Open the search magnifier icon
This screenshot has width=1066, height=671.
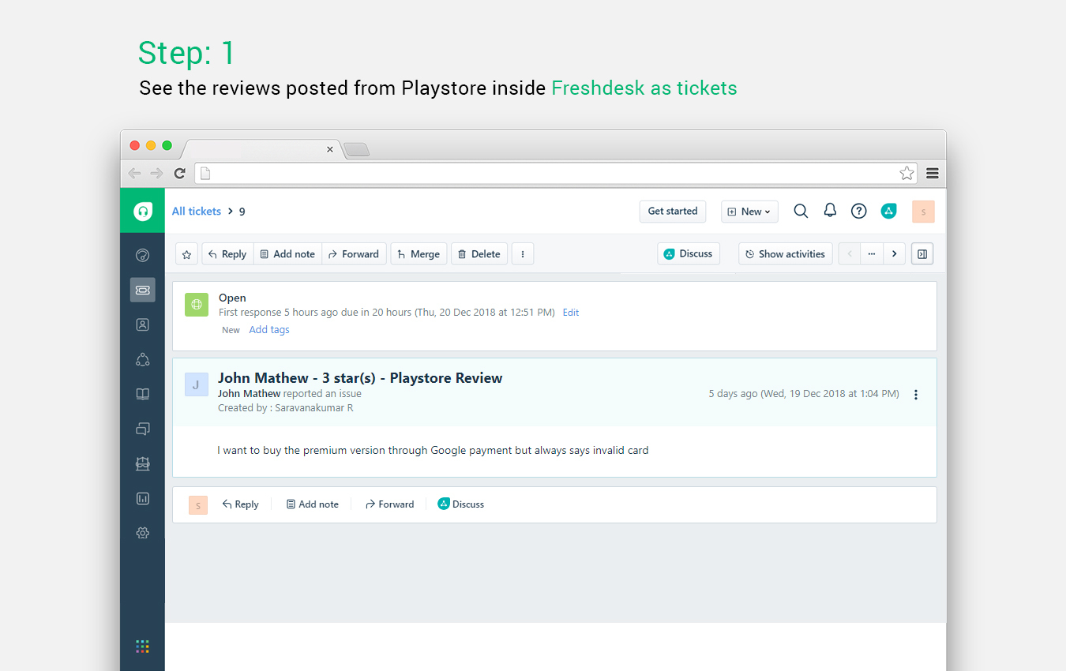(x=801, y=211)
